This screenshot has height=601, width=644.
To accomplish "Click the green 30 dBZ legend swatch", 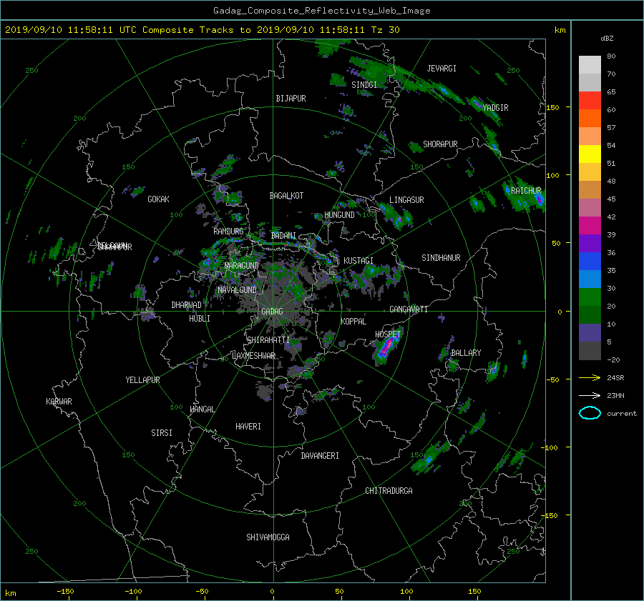I will click(590, 297).
